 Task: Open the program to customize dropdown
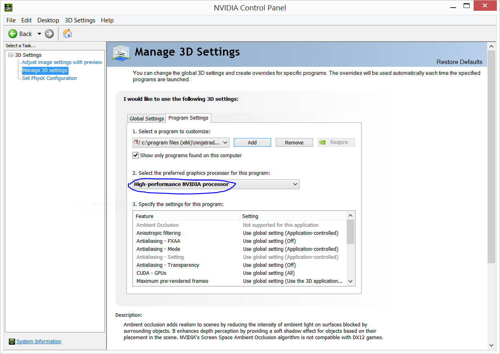(x=181, y=142)
